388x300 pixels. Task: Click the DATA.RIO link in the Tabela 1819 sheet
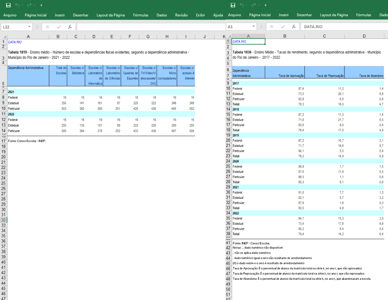tap(15, 42)
